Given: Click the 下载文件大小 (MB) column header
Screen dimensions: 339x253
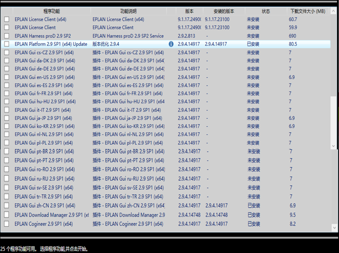Looking at the screenshot, I should (307, 11).
